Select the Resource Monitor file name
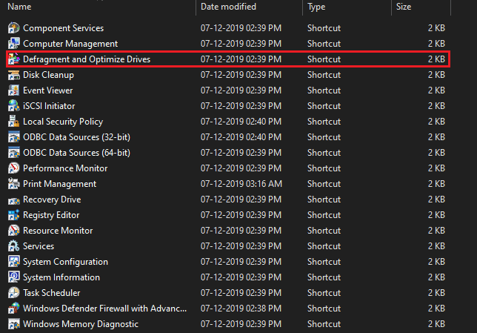 pos(58,231)
